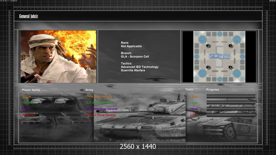Click 'China Nuke General' army text

99,96
